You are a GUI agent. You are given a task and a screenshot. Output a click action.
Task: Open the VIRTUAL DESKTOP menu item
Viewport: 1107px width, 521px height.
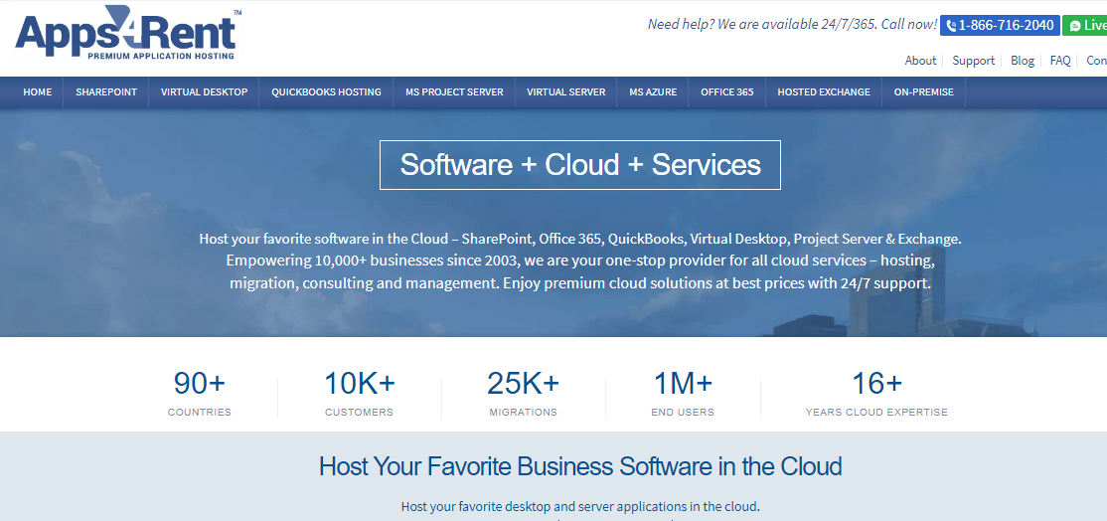point(204,92)
